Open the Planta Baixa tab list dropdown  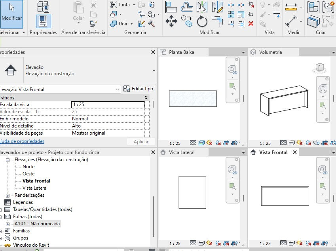243,52
